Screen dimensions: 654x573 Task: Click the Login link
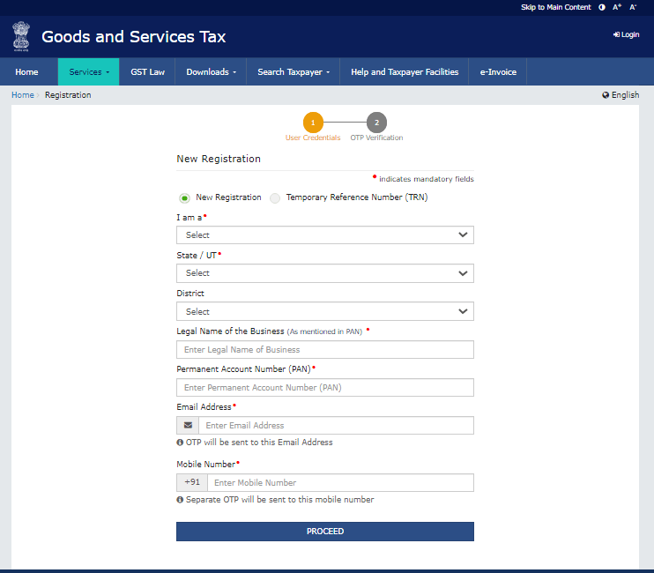click(626, 34)
